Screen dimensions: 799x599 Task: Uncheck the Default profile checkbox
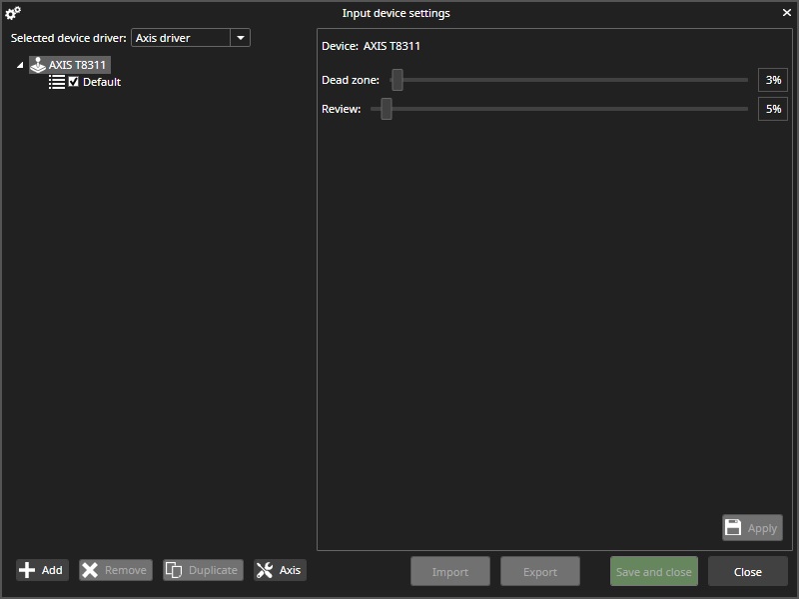pyautogui.click(x=74, y=82)
